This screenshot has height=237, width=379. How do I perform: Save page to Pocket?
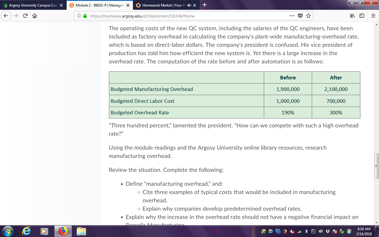[300, 16]
